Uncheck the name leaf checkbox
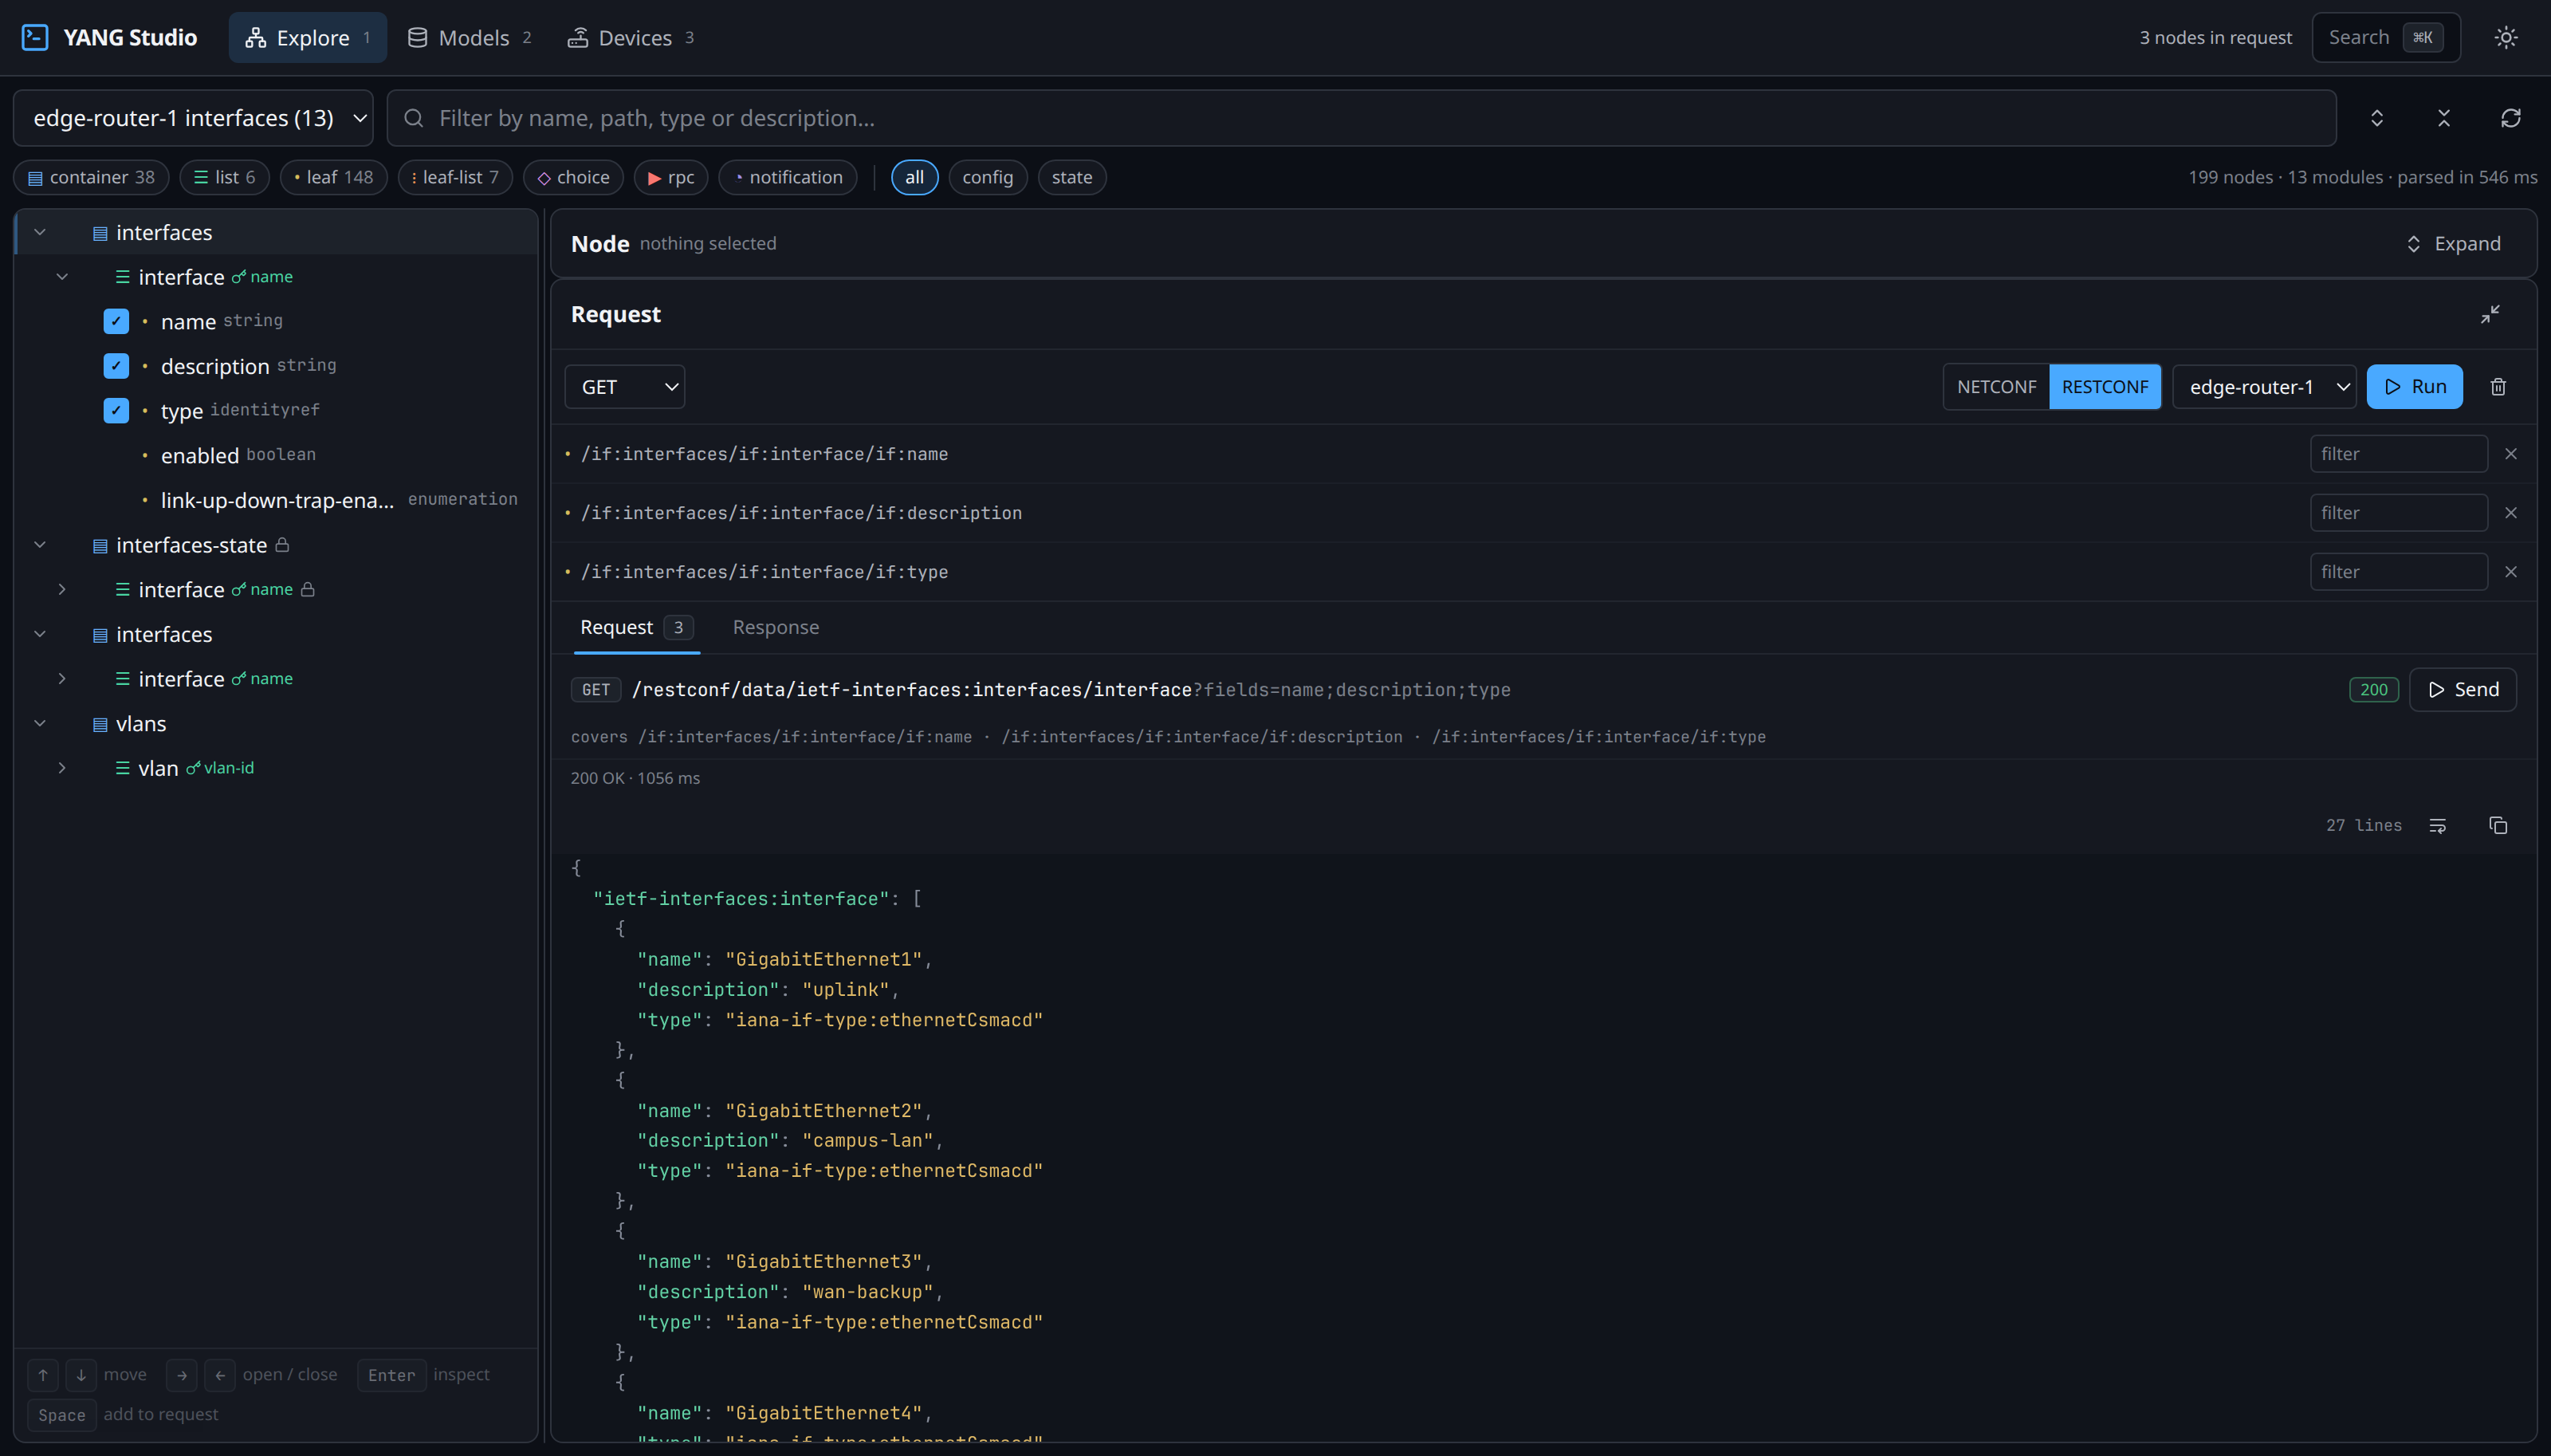The height and width of the screenshot is (1456, 2551). tap(116, 321)
